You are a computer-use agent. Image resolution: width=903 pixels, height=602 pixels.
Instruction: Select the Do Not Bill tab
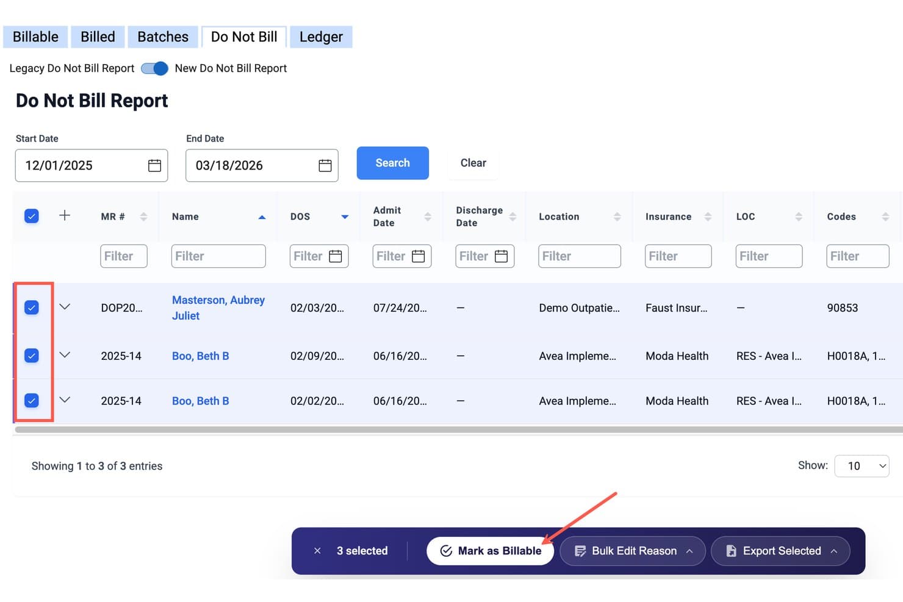click(244, 37)
